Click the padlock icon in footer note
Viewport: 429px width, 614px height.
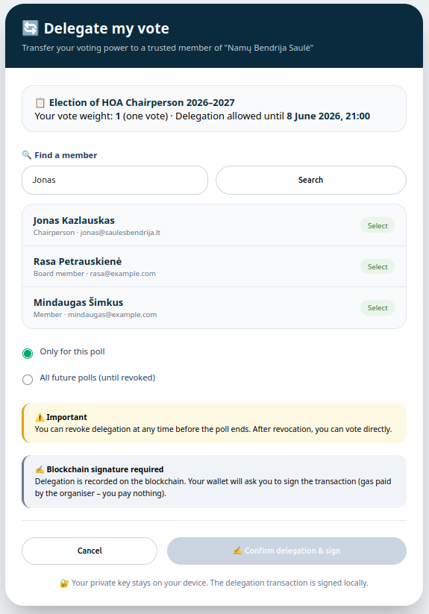64,583
